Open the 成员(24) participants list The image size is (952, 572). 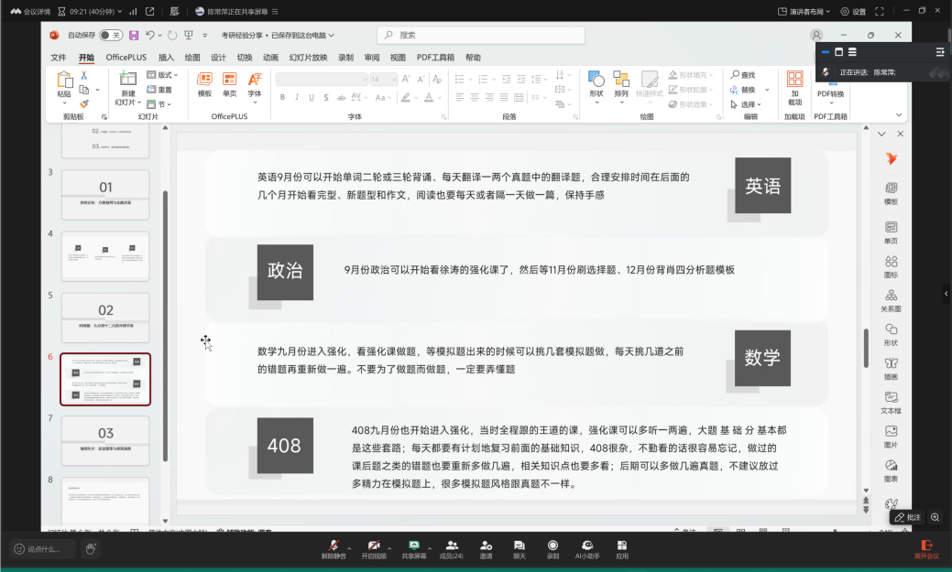pyautogui.click(x=451, y=545)
